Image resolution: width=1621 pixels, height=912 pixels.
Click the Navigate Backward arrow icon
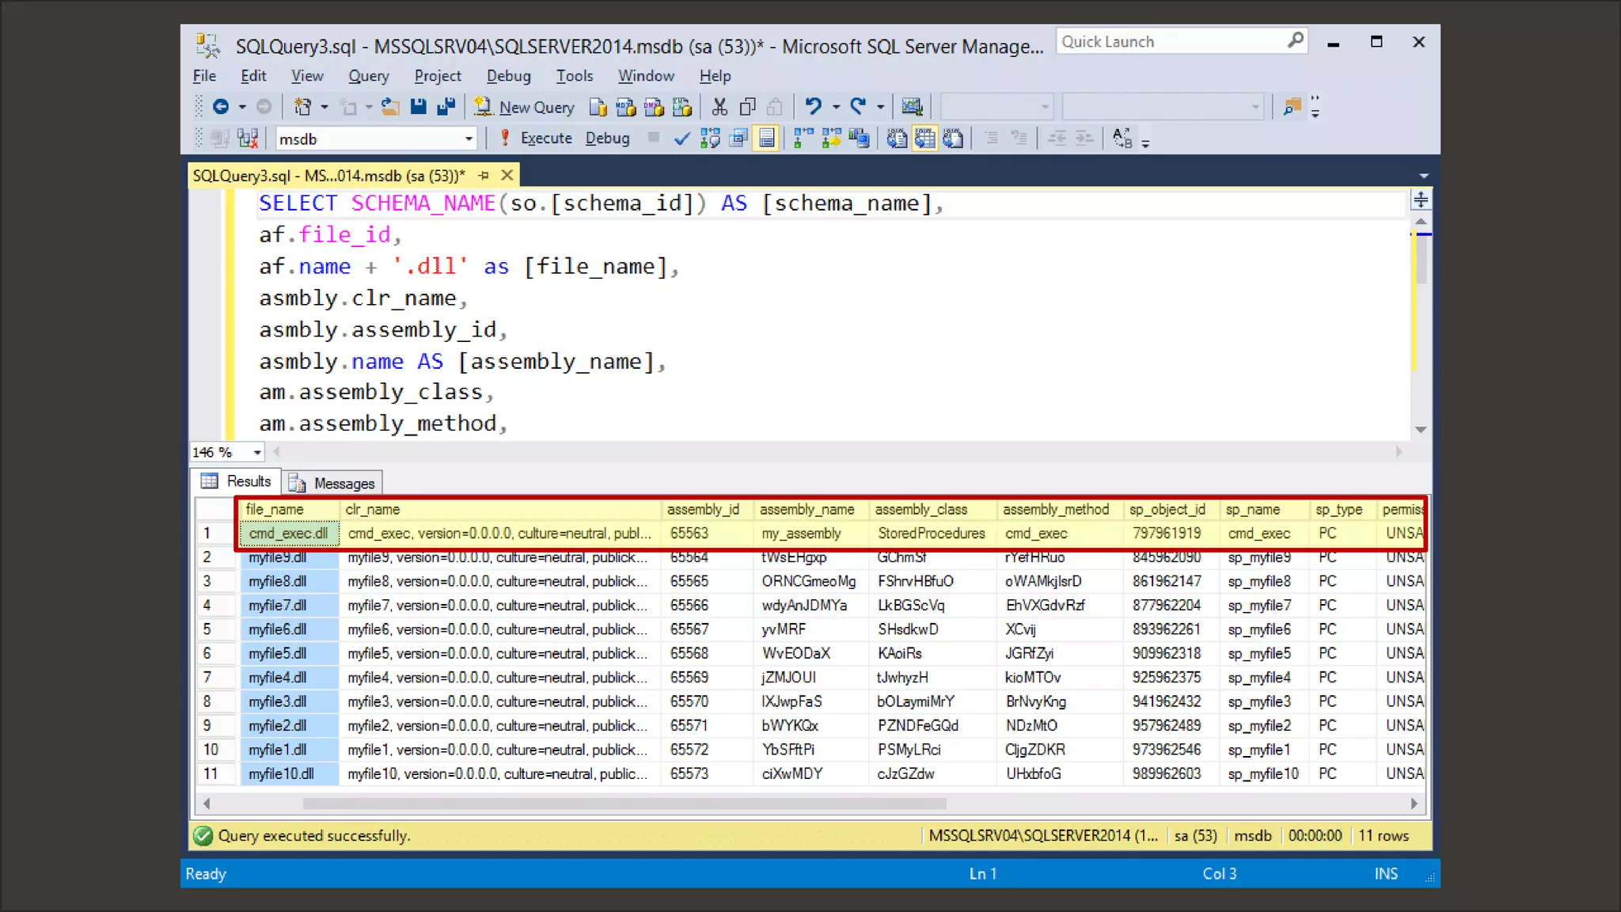(x=222, y=107)
